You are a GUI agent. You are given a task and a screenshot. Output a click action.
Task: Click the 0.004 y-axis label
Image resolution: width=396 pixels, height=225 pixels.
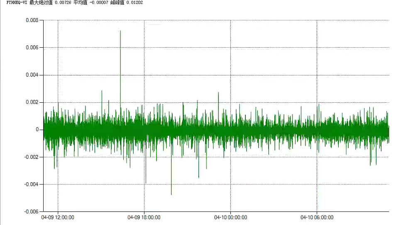pos(32,75)
